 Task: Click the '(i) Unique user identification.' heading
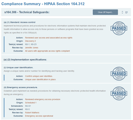18,68
